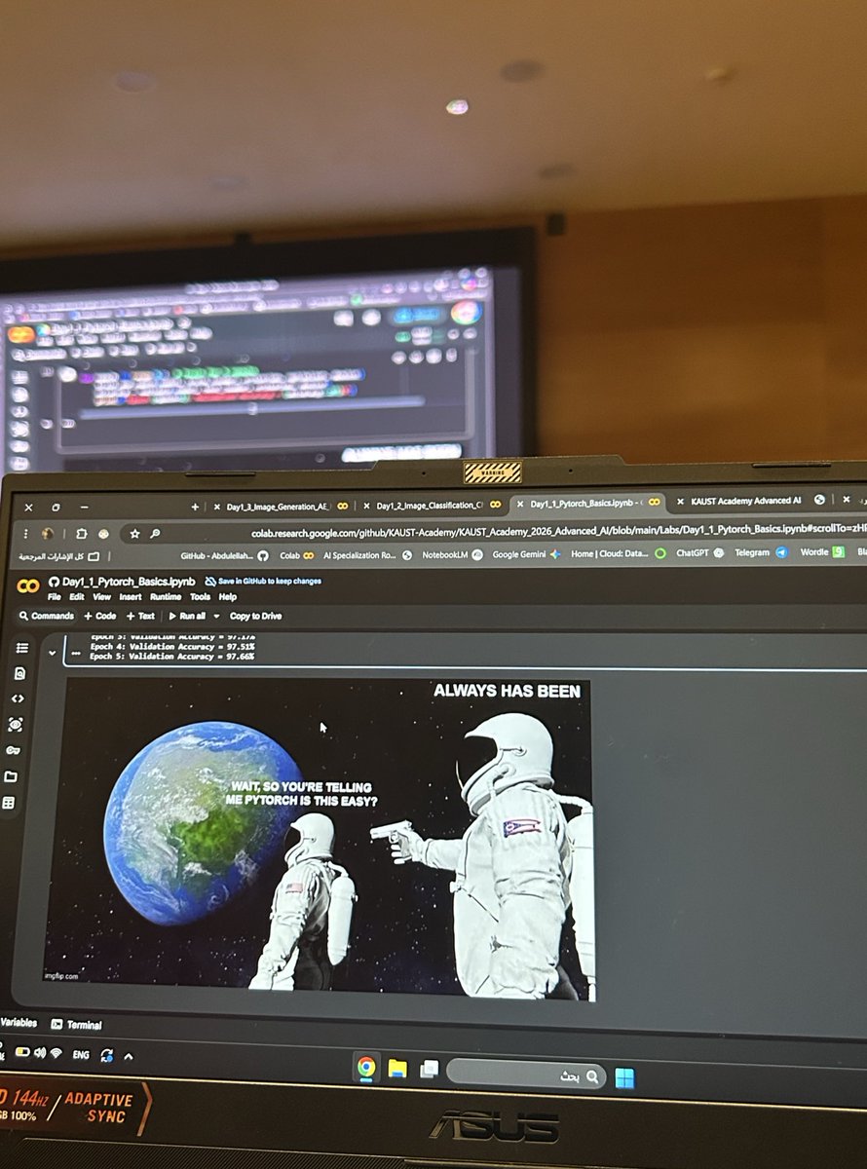Click Copy to Drive

click(256, 616)
